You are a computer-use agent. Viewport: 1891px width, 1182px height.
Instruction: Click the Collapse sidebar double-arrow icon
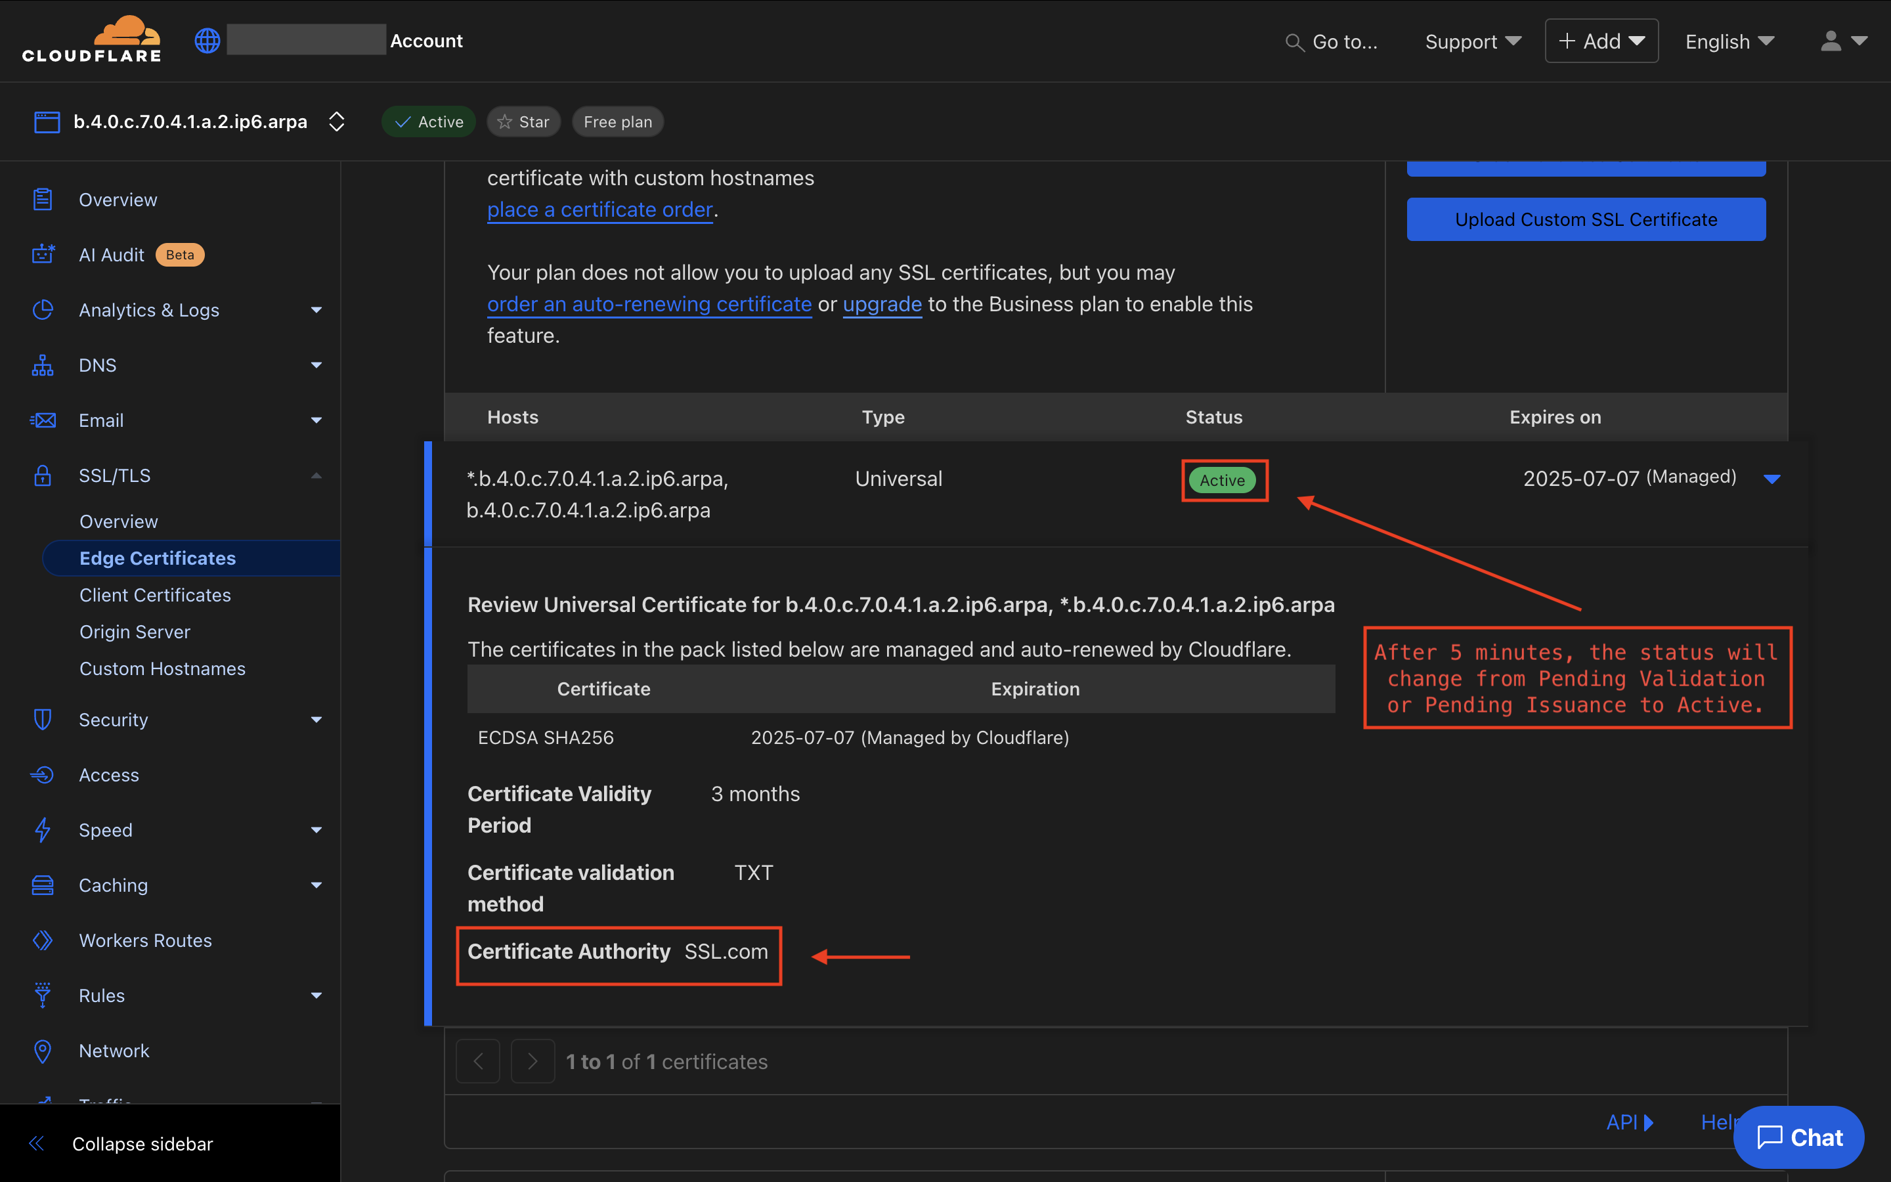(37, 1144)
